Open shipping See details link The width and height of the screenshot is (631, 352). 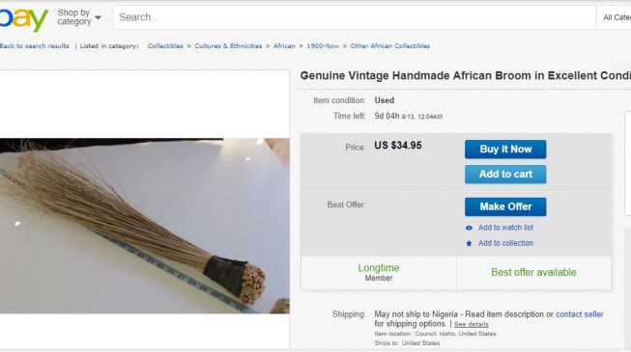point(472,324)
